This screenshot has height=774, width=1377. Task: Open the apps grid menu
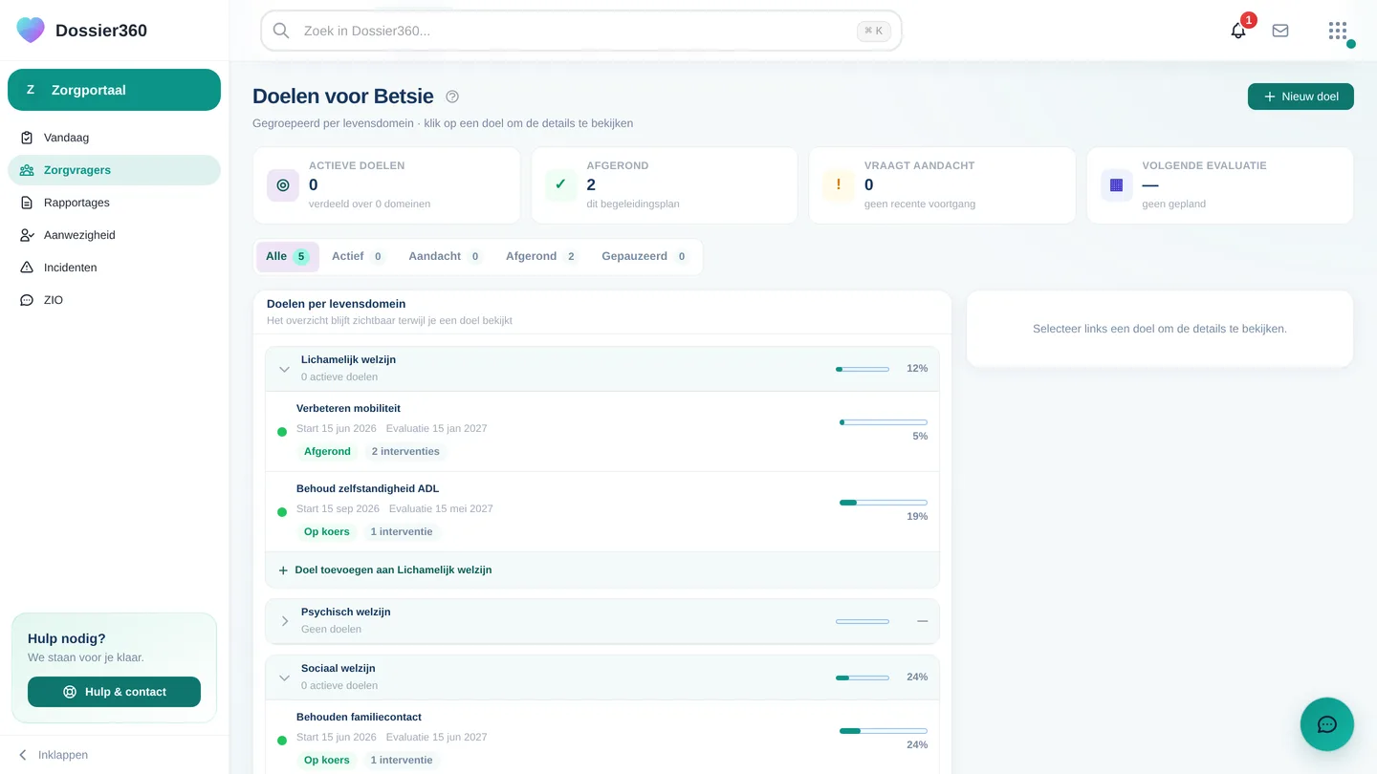[x=1338, y=31]
